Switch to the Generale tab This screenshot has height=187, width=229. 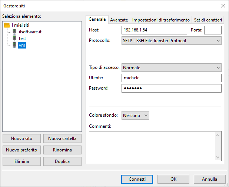(97, 19)
